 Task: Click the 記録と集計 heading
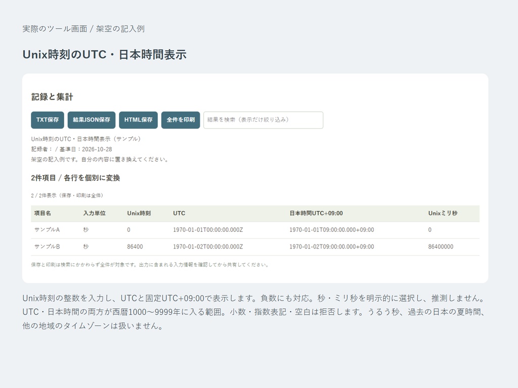52,97
